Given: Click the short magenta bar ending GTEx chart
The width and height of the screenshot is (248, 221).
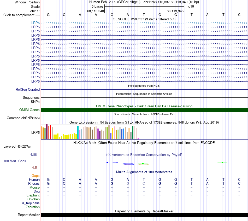Looking at the screenshot, I should tap(138, 139).
